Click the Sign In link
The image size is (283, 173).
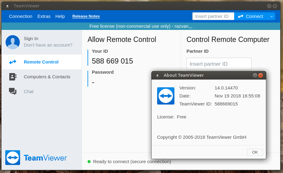[31, 39]
